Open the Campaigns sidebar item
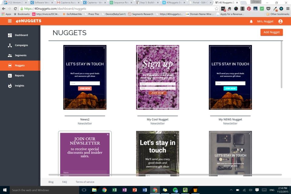The width and height of the screenshot is (291, 194). point(20,45)
